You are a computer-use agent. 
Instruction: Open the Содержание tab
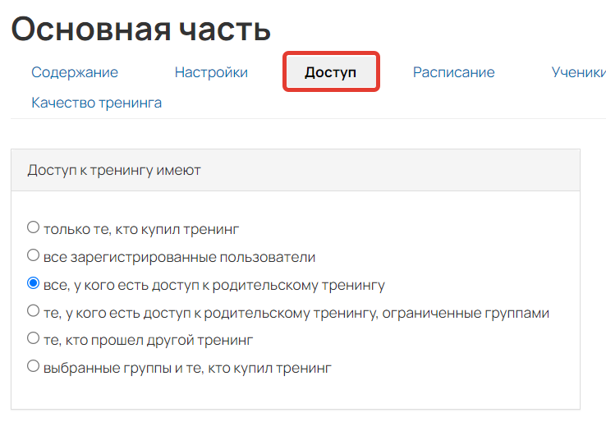point(75,72)
